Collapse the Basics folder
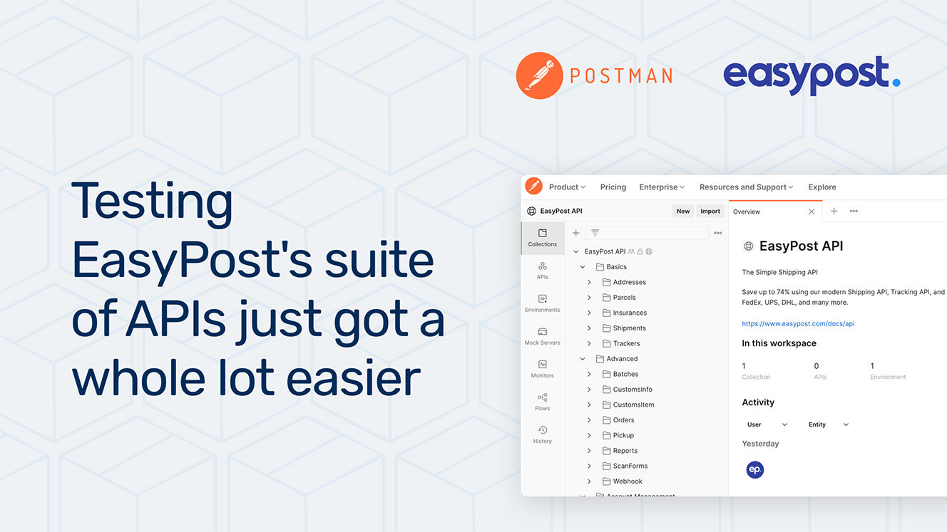Viewport: 947px width, 532px height. (x=583, y=267)
